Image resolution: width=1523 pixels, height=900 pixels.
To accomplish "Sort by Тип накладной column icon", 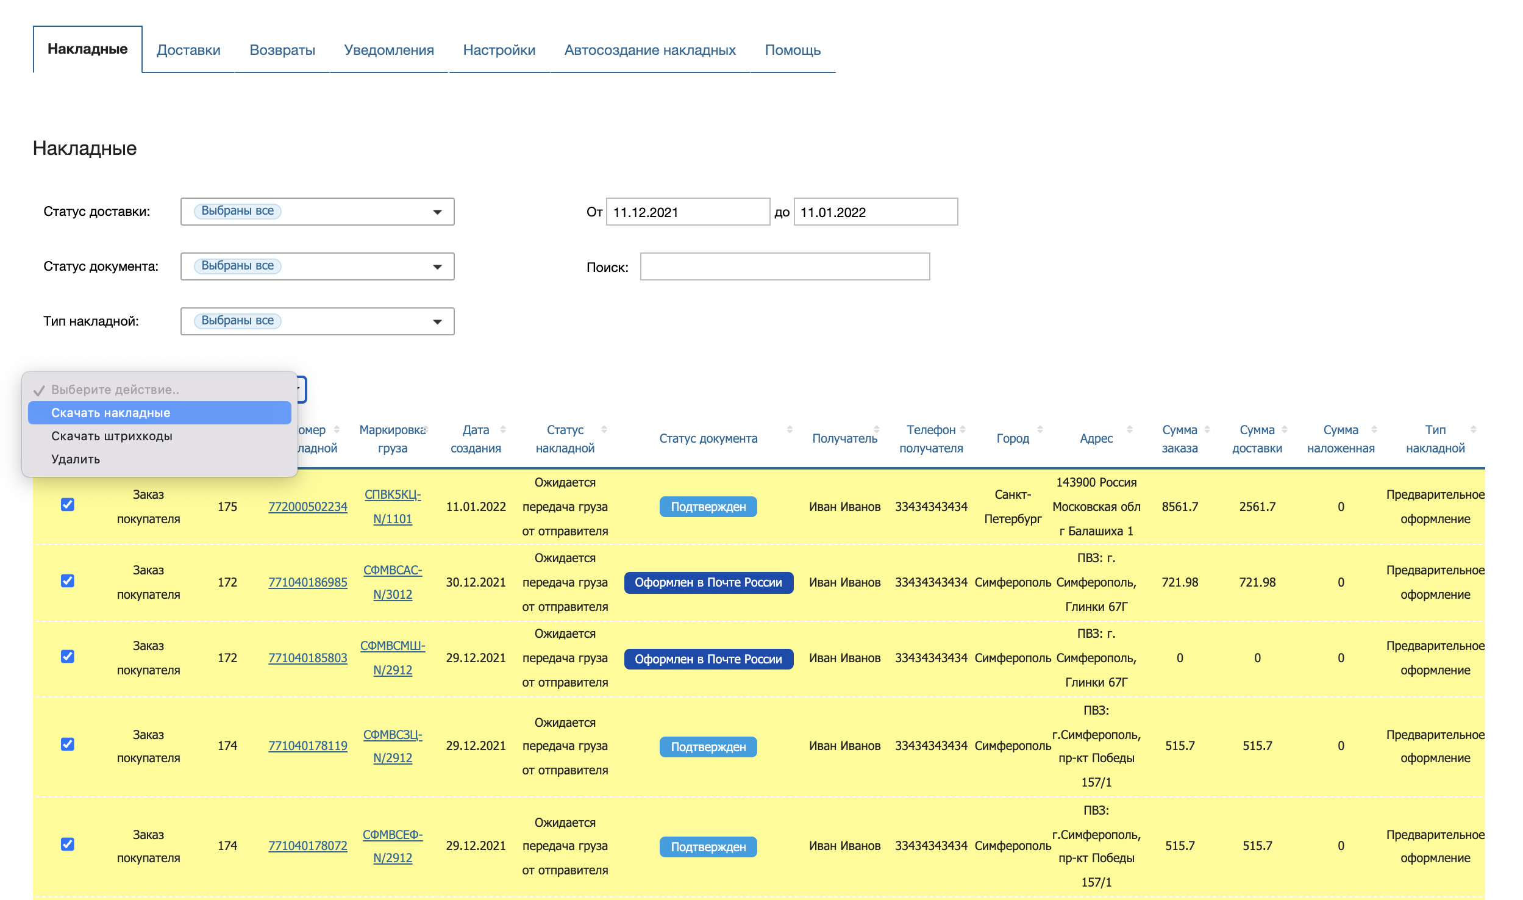I will point(1474,430).
